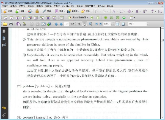Open the 窗口(W) menu
The width and height of the screenshot is (165, 120).
pos(101,6)
